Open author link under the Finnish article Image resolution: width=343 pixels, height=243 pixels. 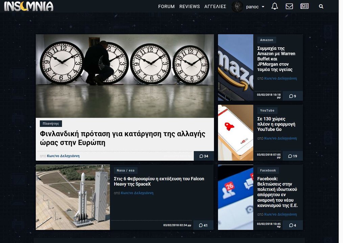coord(63,156)
